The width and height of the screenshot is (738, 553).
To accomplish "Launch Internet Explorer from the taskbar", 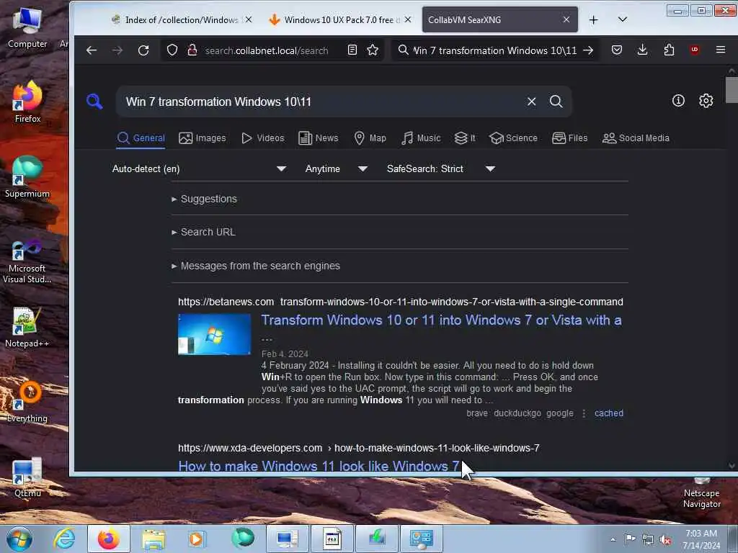I will click(63, 539).
